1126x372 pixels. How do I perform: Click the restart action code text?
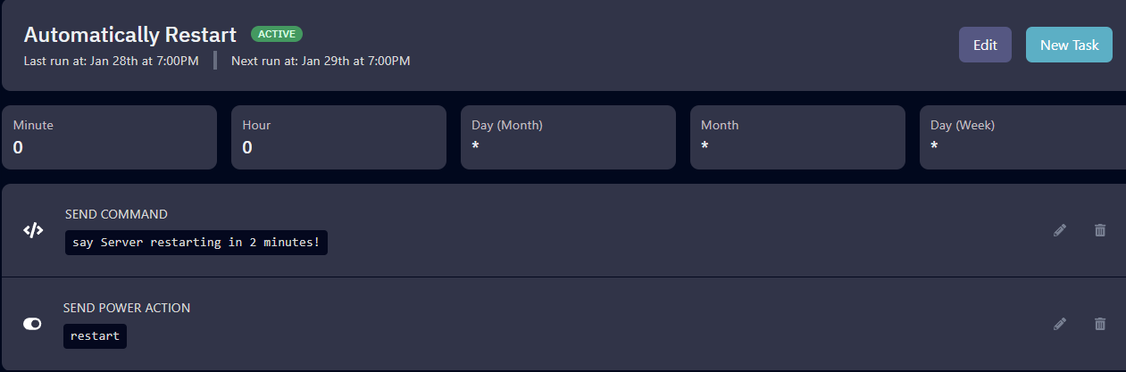(x=95, y=336)
